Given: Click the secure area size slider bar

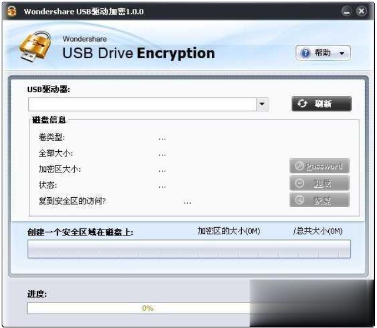Looking at the screenshot, I should [x=189, y=249].
